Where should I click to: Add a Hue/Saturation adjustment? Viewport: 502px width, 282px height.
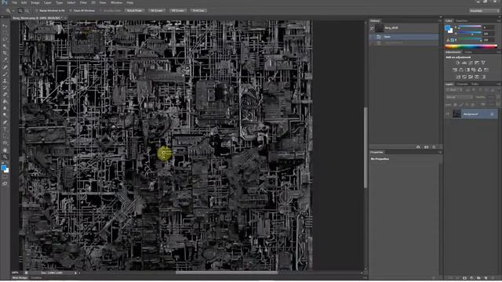[455, 70]
